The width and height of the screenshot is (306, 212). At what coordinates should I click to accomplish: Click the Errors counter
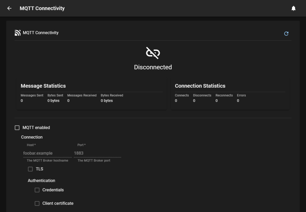click(x=238, y=101)
